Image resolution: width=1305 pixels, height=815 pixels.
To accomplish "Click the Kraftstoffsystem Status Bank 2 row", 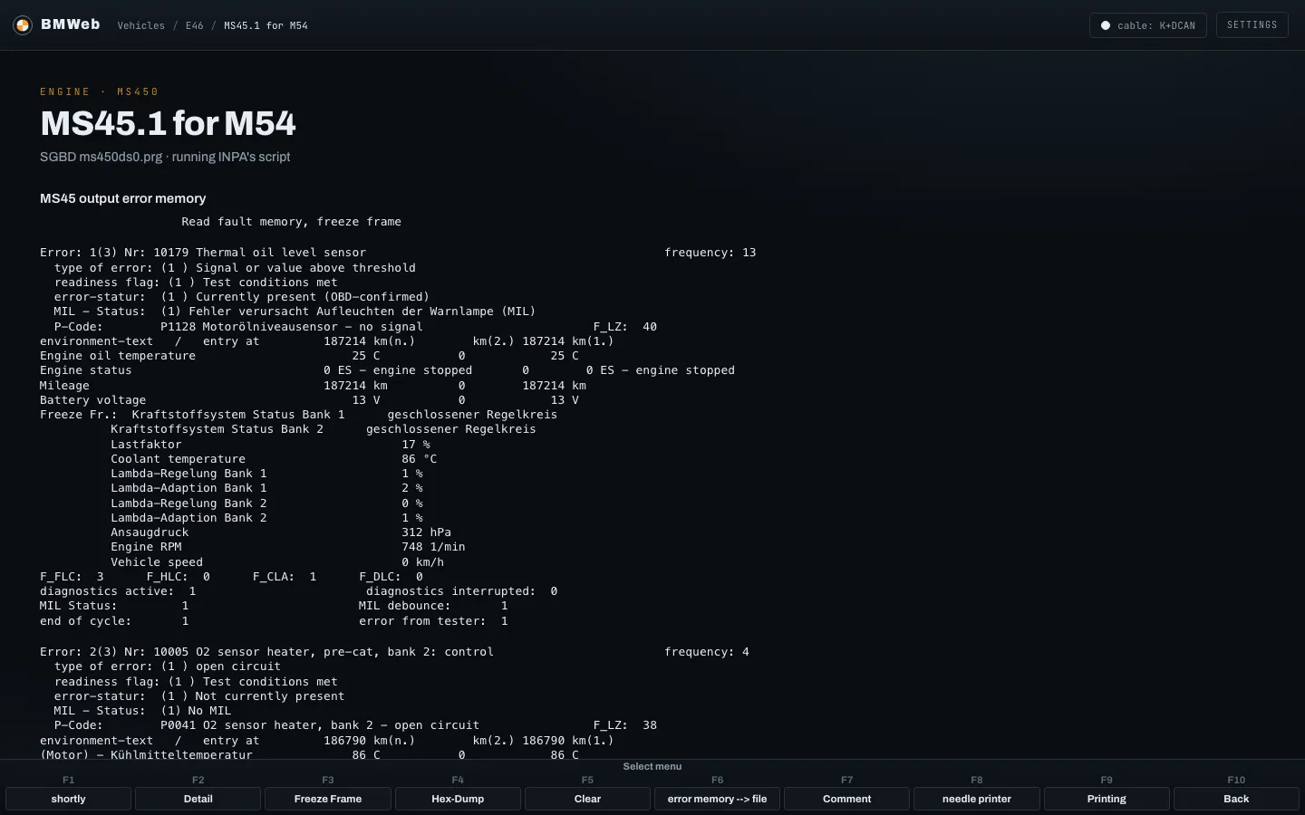I will pyautogui.click(x=324, y=429).
